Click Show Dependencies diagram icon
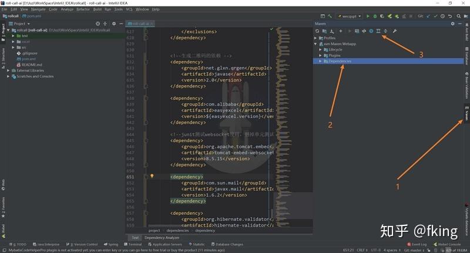The image size is (470, 253). [x=378, y=31]
